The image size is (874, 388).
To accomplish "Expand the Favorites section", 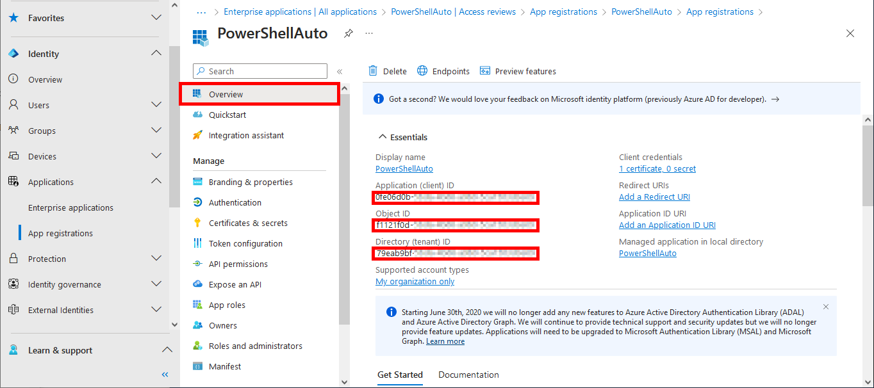I will point(156,18).
